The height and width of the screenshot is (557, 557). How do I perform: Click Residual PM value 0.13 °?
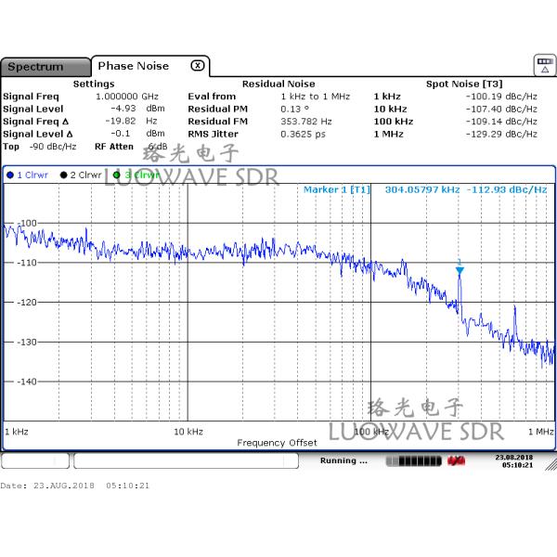click(294, 109)
